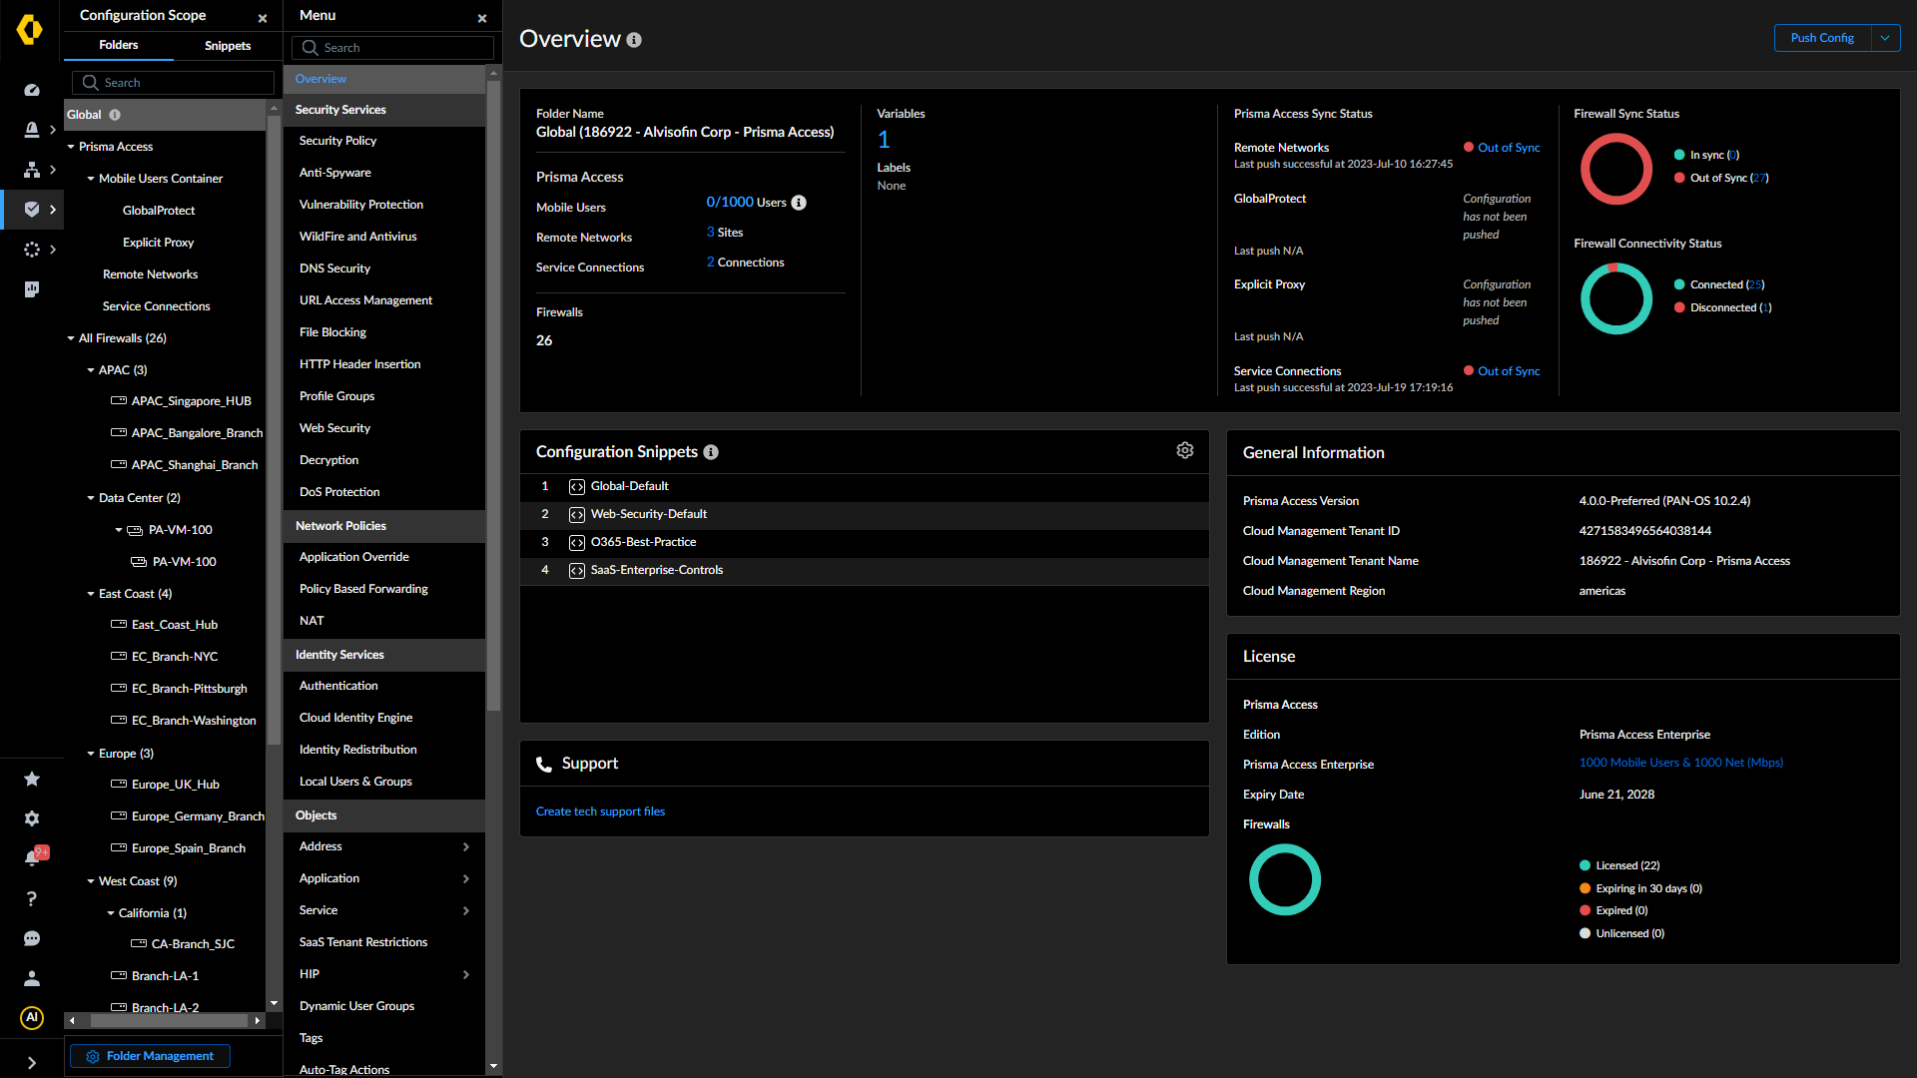Viewport: 1917px width, 1078px height.
Task: Open the Network Workflows topology icon
Action: (x=31, y=170)
